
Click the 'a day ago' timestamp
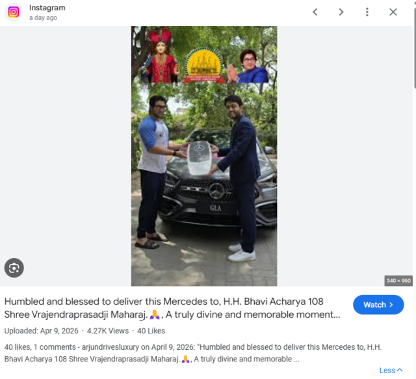click(43, 18)
